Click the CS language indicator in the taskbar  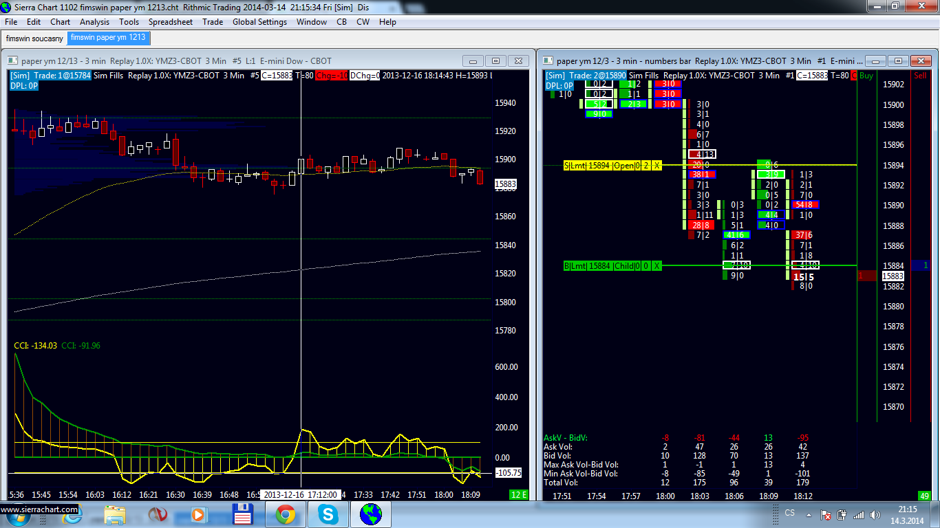click(x=790, y=513)
